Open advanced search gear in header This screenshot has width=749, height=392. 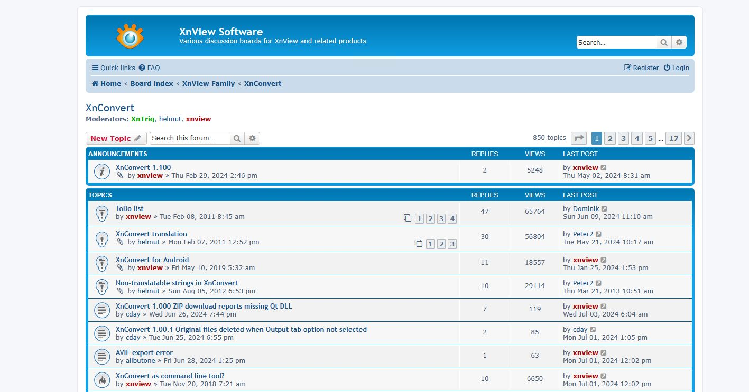coord(679,43)
